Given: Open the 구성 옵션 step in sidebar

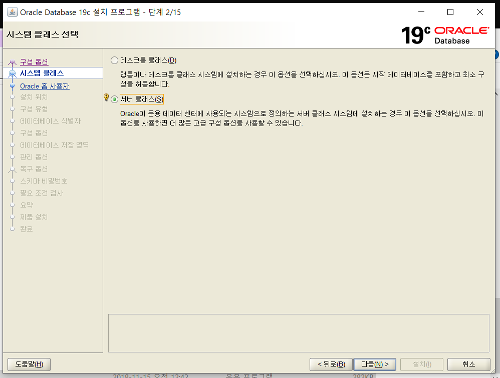Looking at the screenshot, I should tap(34, 61).
